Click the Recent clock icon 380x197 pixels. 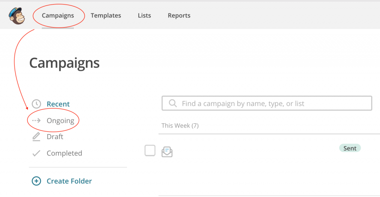(x=36, y=104)
